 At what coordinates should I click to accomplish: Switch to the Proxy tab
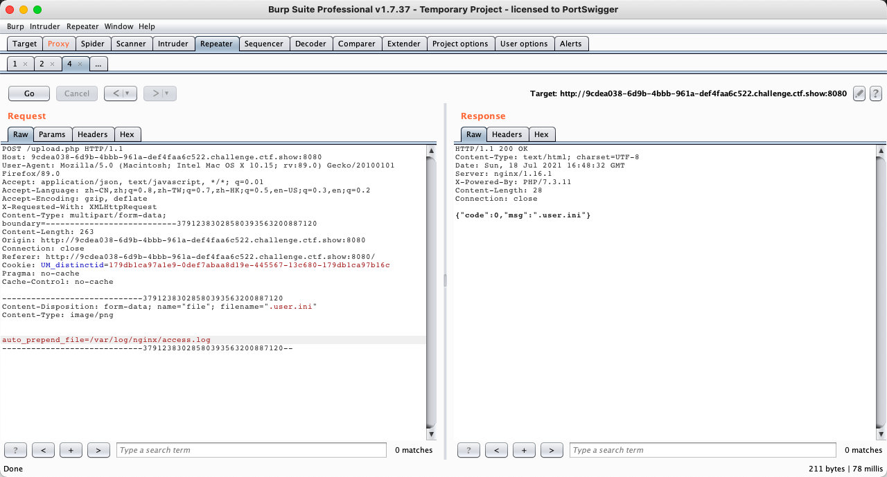(x=58, y=44)
